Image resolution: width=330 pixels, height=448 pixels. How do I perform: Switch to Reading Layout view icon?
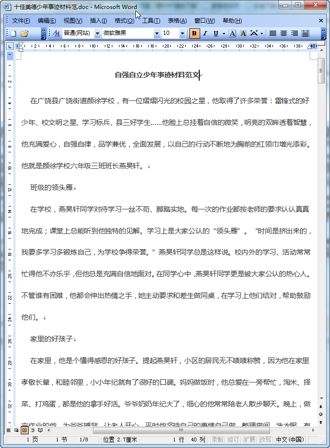(x=40, y=430)
